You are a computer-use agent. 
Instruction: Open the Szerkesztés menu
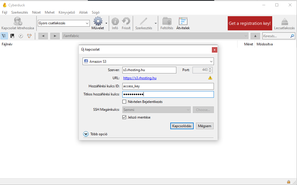20,12
